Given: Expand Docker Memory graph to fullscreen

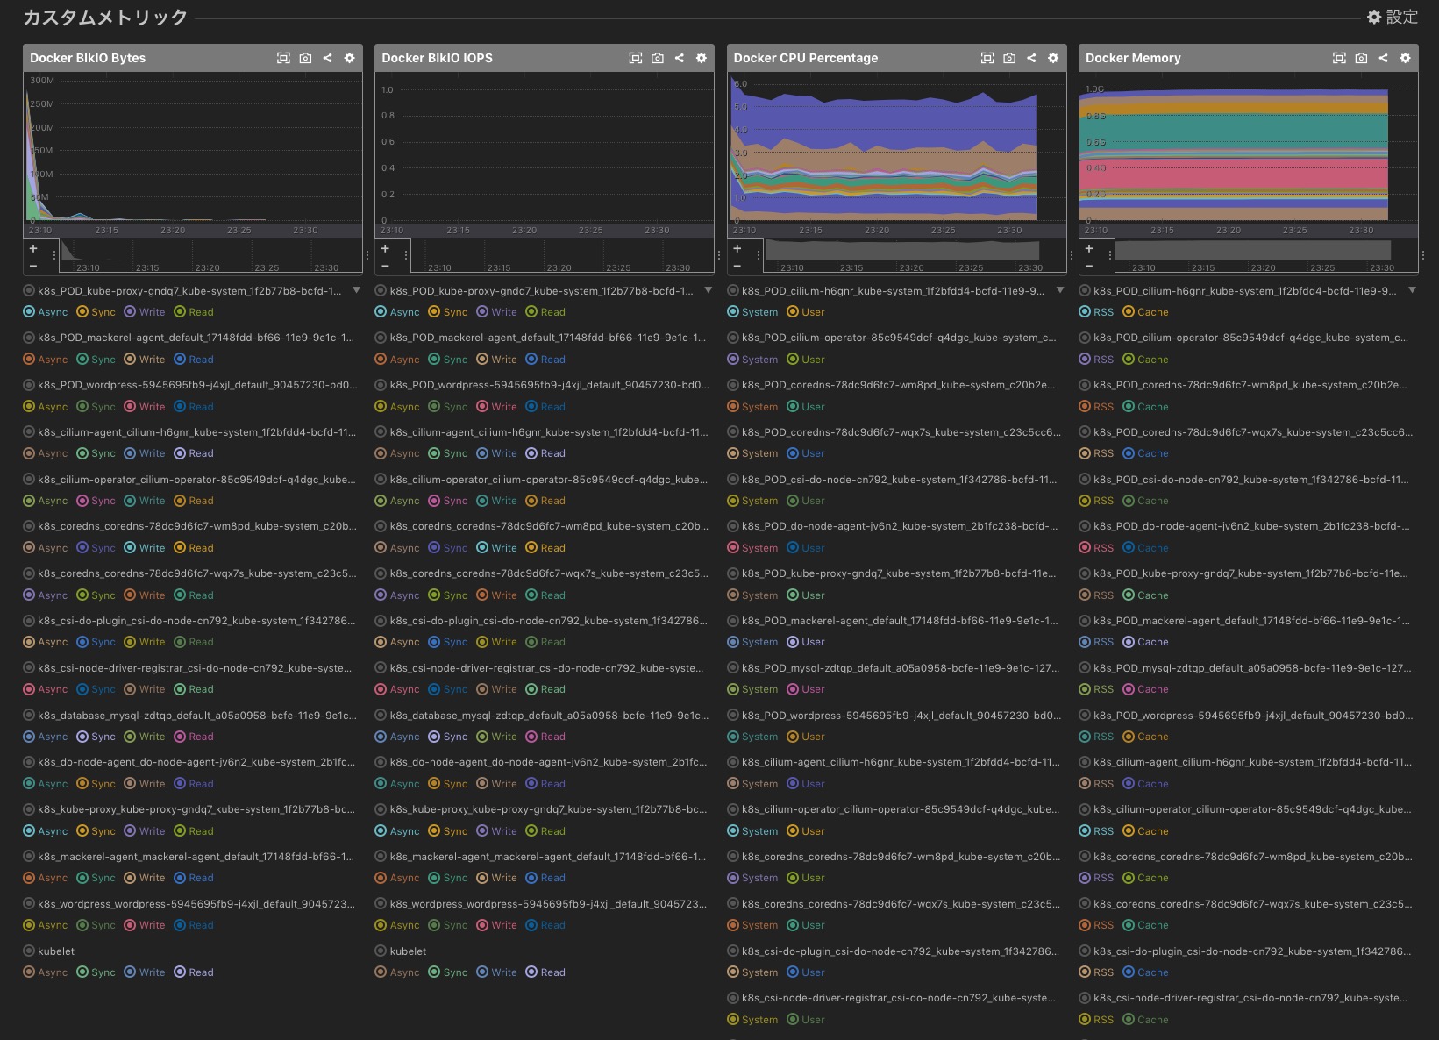Looking at the screenshot, I should [1339, 58].
